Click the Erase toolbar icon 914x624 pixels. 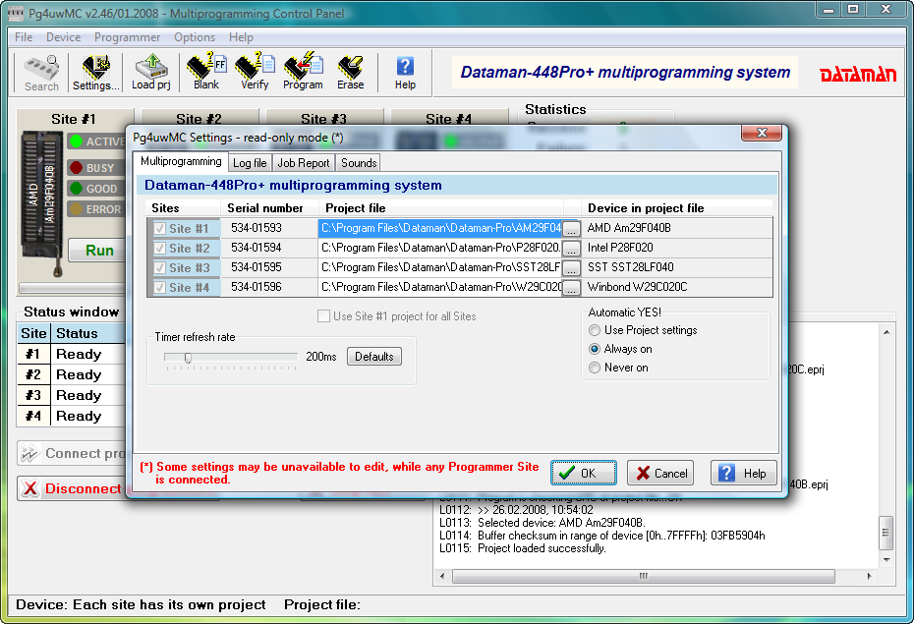click(x=350, y=73)
